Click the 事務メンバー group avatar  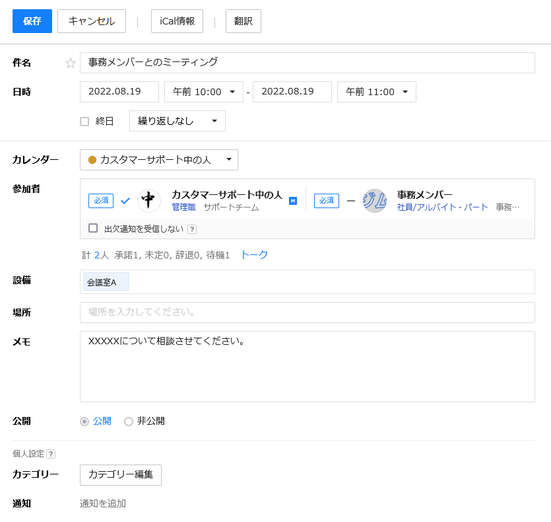[375, 201]
